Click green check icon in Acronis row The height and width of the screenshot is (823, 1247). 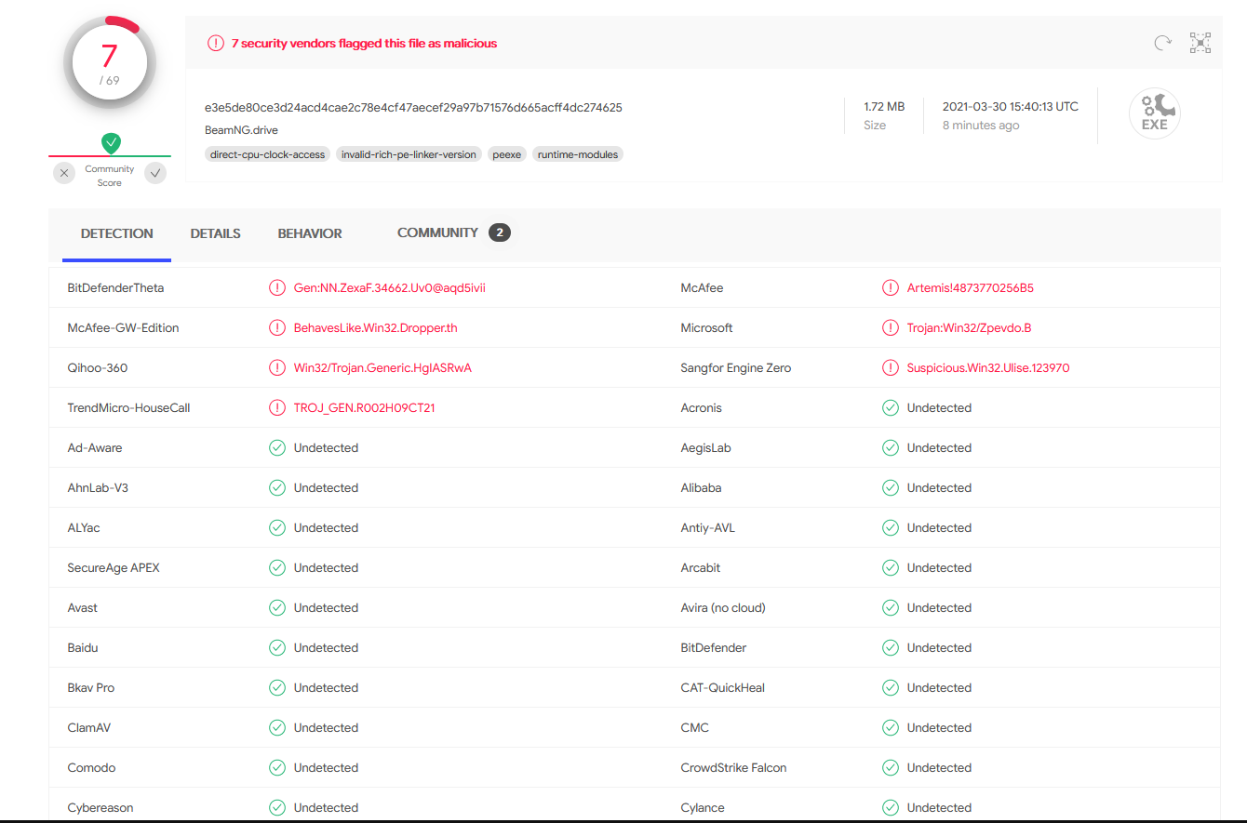(x=891, y=408)
